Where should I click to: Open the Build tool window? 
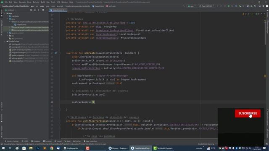[x=67, y=141]
